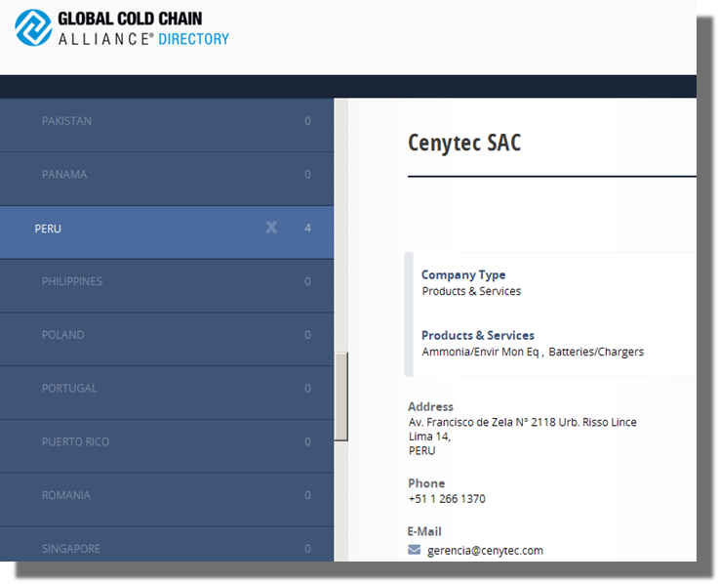Open the gerencia@cenytec.com email link
Screen dimensions: 719x584
pyautogui.click(x=485, y=550)
